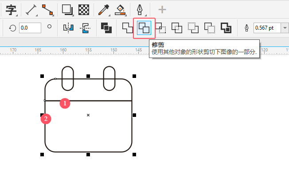Viewport: 289px width, 178px height.
Task: Click the Combine objects icon
Action: click(x=106, y=28)
